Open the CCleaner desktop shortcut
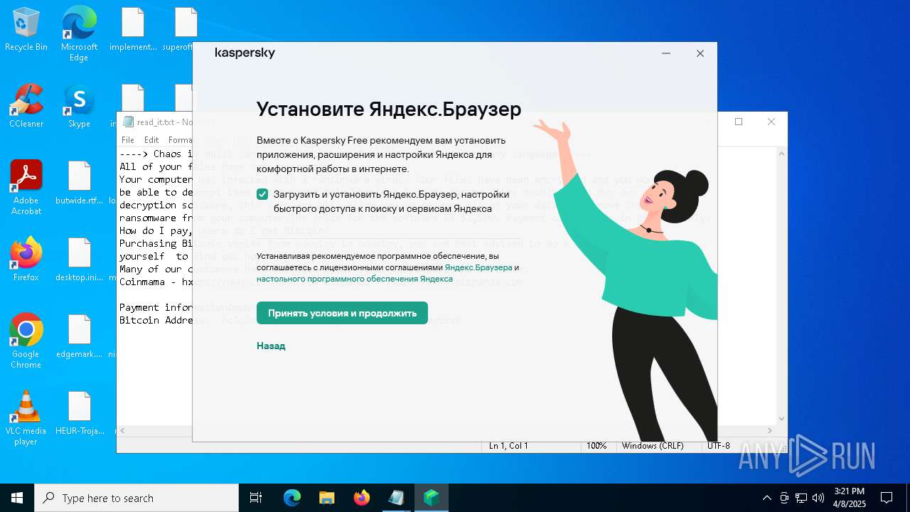This screenshot has height=512, width=910. (26, 107)
